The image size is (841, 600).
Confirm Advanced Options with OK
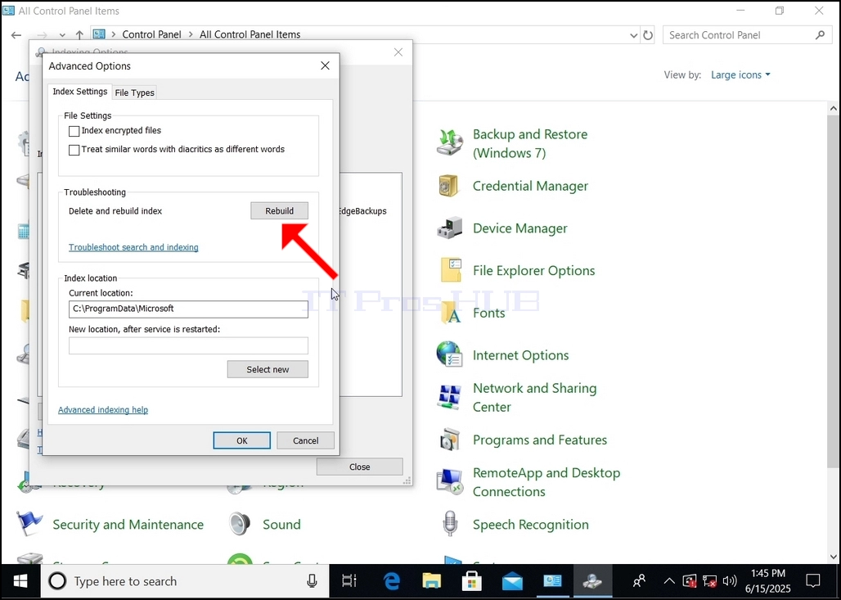(242, 440)
